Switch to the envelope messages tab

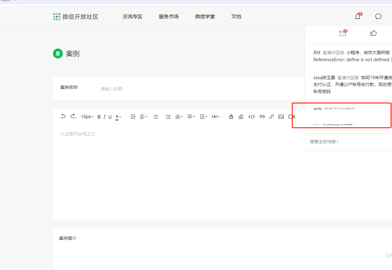click(342, 33)
